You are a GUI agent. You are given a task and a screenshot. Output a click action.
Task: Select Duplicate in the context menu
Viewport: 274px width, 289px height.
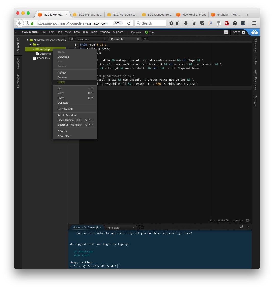pyautogui.click(x=75, y=103)
